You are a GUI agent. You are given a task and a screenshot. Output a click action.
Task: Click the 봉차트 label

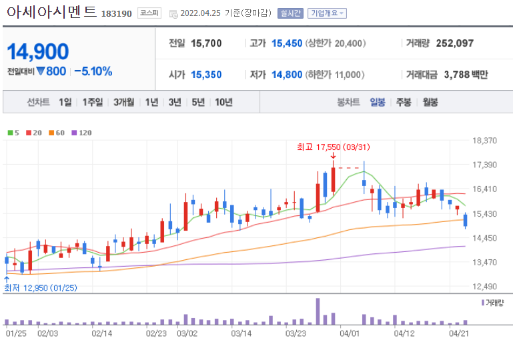click(x=348, y=103)
